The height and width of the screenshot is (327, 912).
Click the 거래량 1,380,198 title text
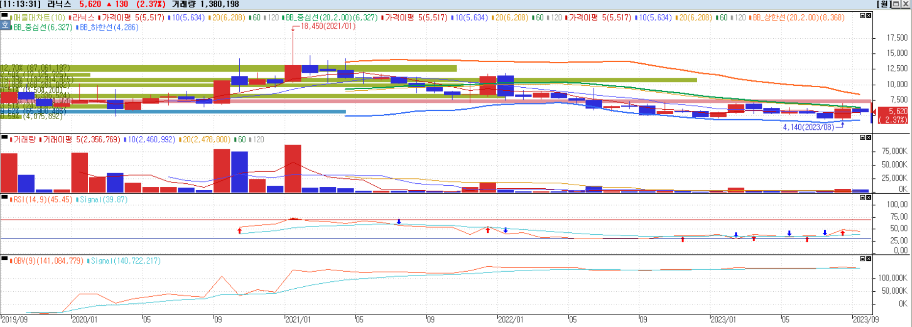(205, 4)
